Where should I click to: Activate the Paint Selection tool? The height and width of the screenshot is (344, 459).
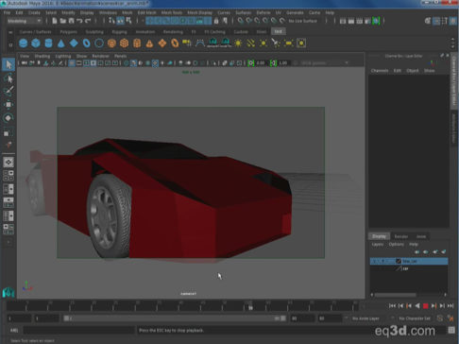click(x=8, y=91)
